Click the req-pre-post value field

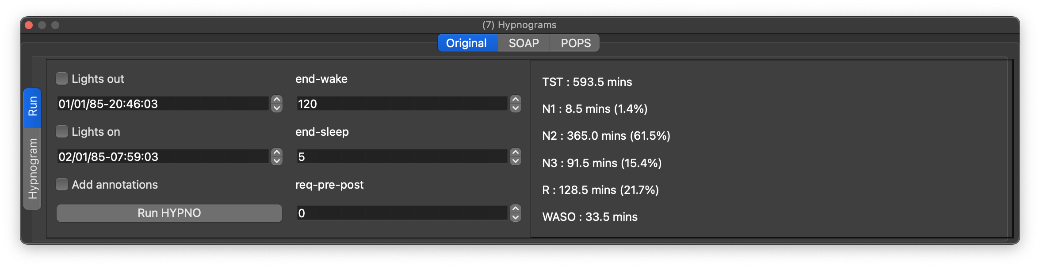(402, 213)
